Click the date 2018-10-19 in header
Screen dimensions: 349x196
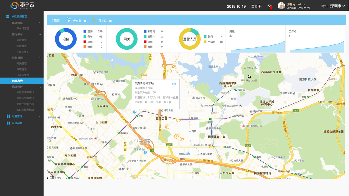click(236, 6)
